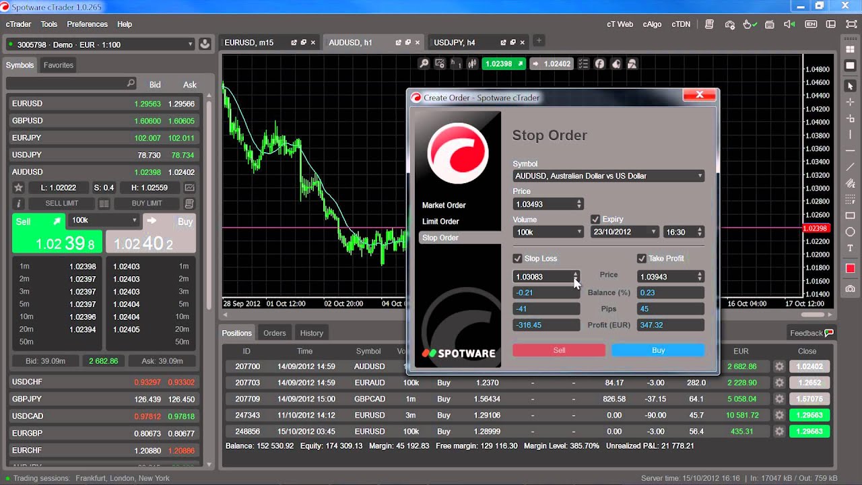
Task: Add AUDUSD to favorites with star icon
Action: 19,188
